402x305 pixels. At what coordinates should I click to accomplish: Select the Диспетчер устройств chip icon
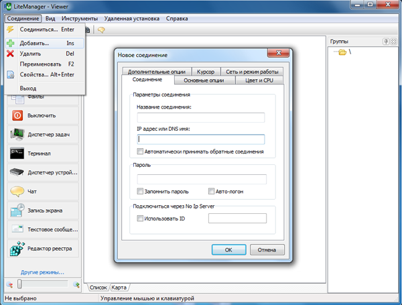[17, 172]
